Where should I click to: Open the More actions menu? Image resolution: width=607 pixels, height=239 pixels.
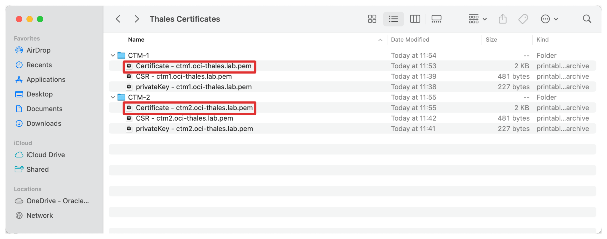click(549, 19)
